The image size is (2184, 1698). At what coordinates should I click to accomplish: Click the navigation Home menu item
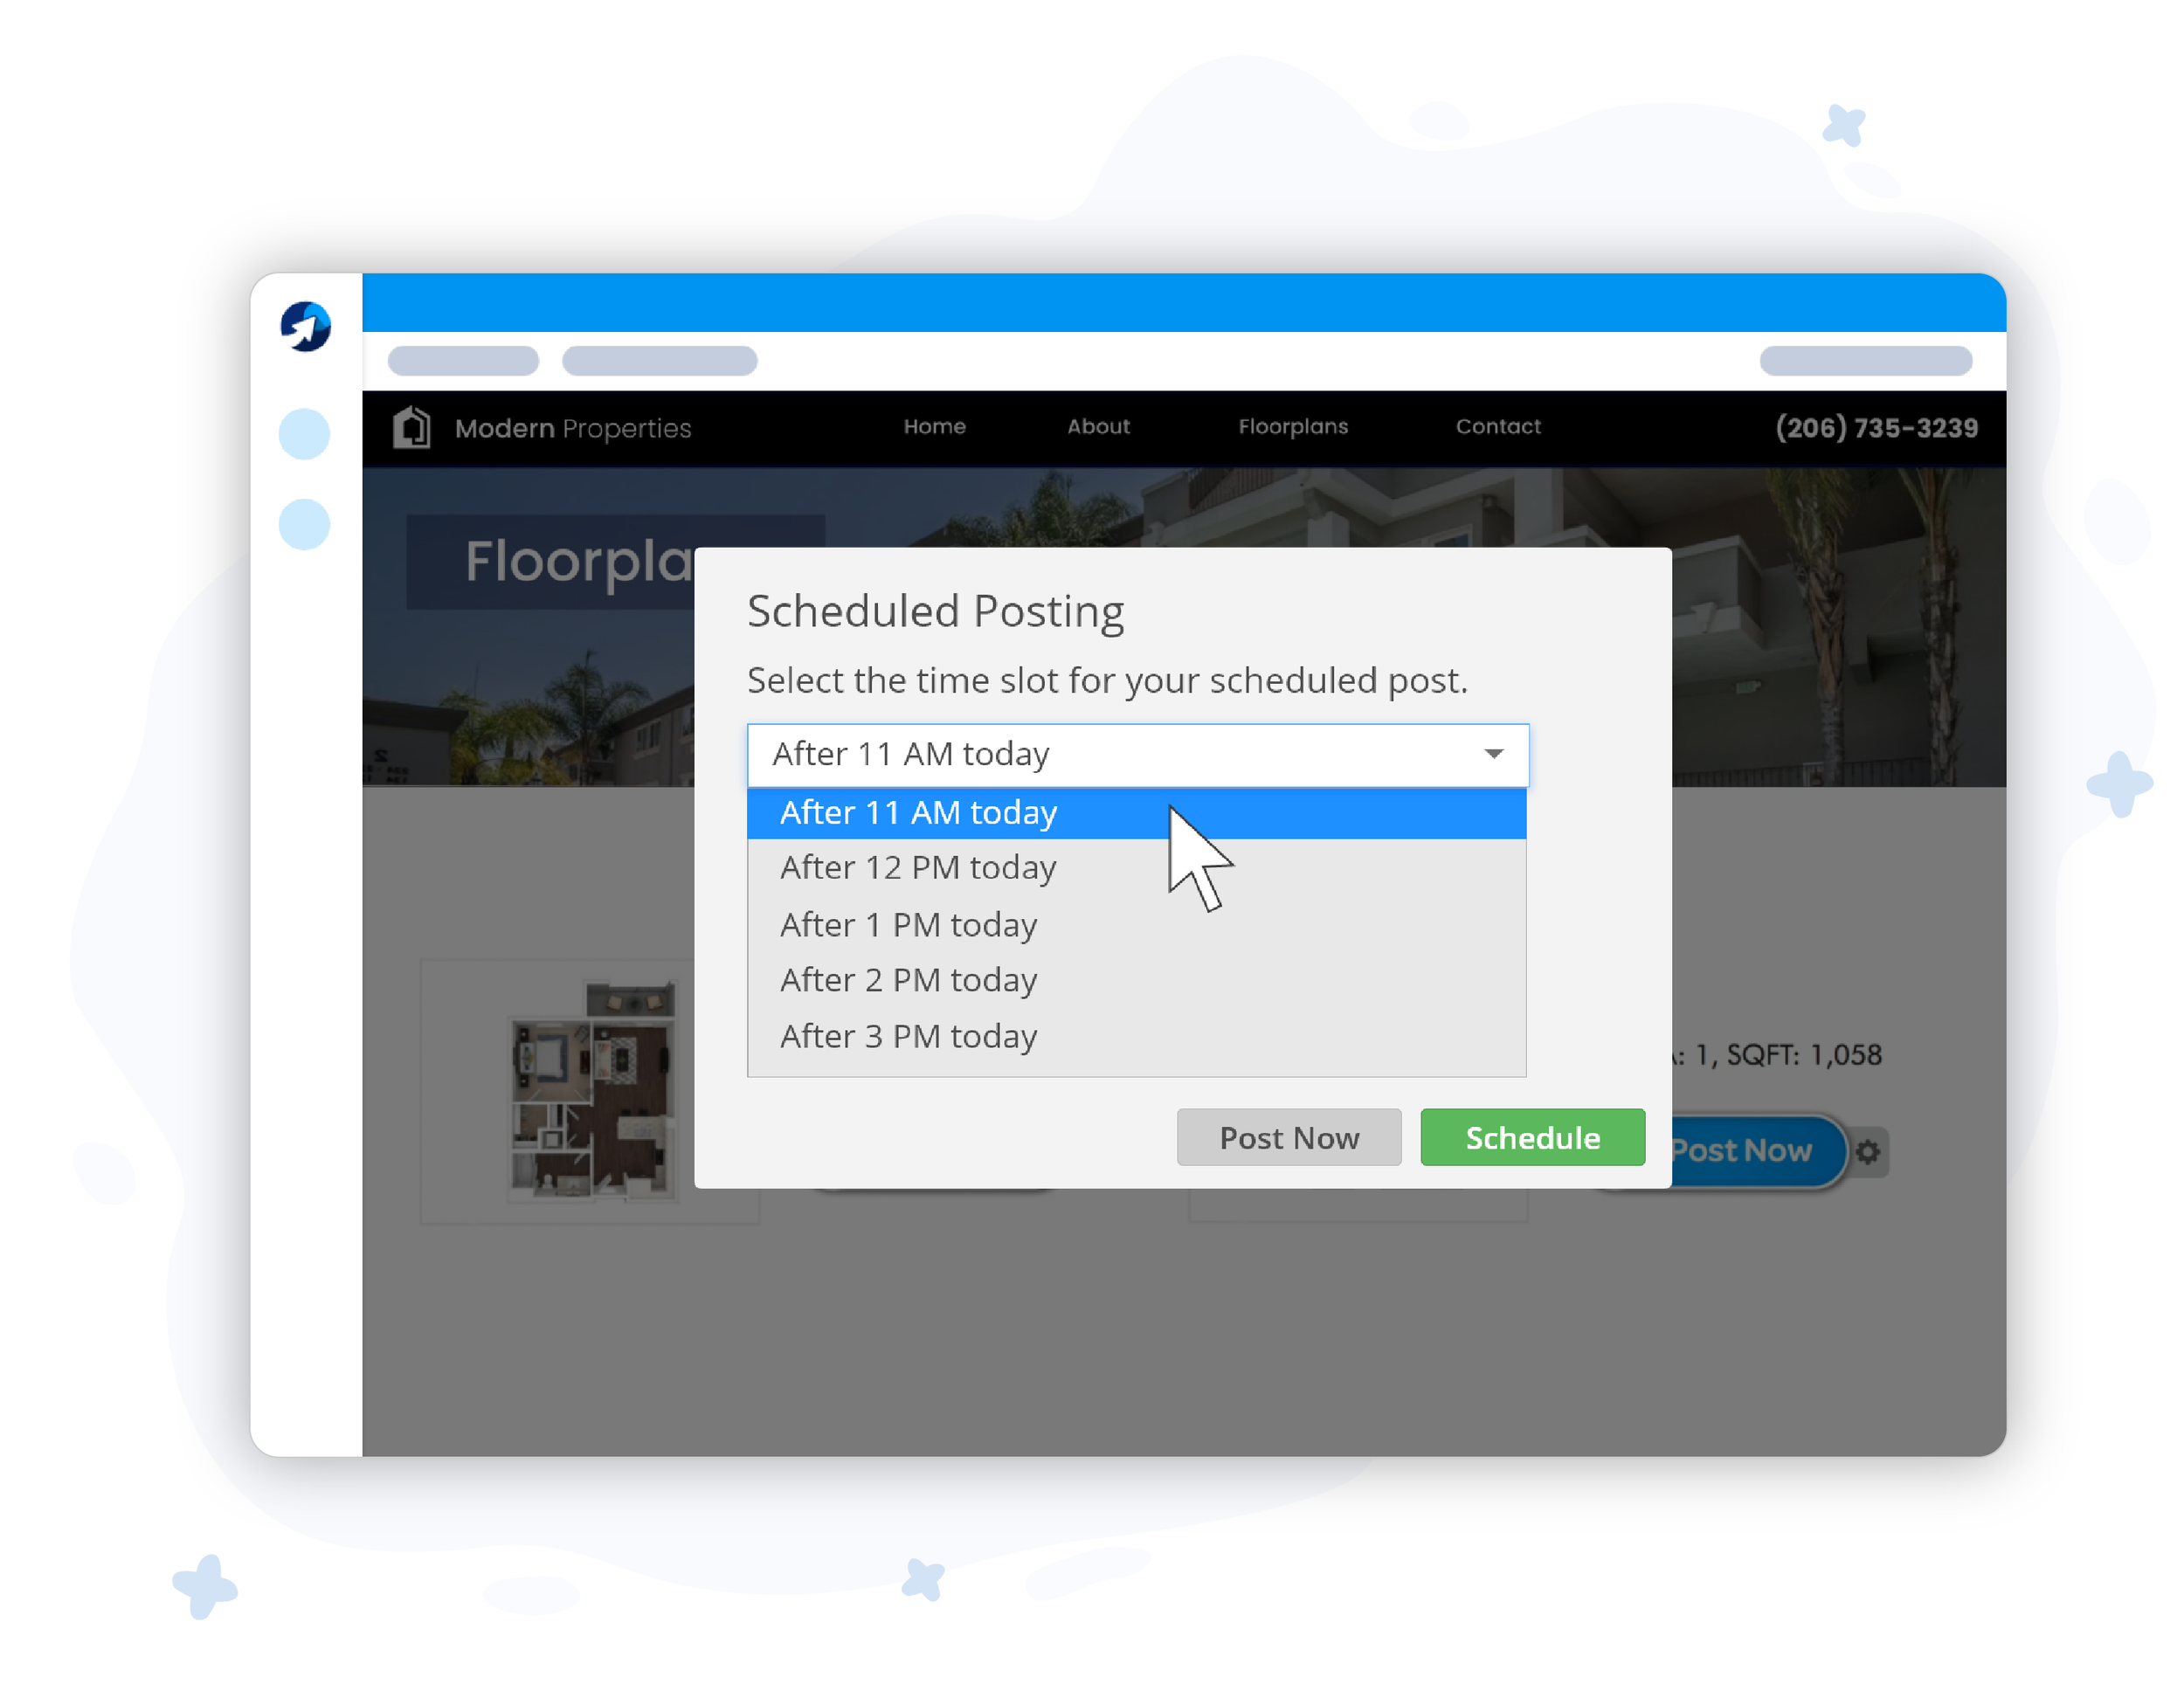[934, 425]
